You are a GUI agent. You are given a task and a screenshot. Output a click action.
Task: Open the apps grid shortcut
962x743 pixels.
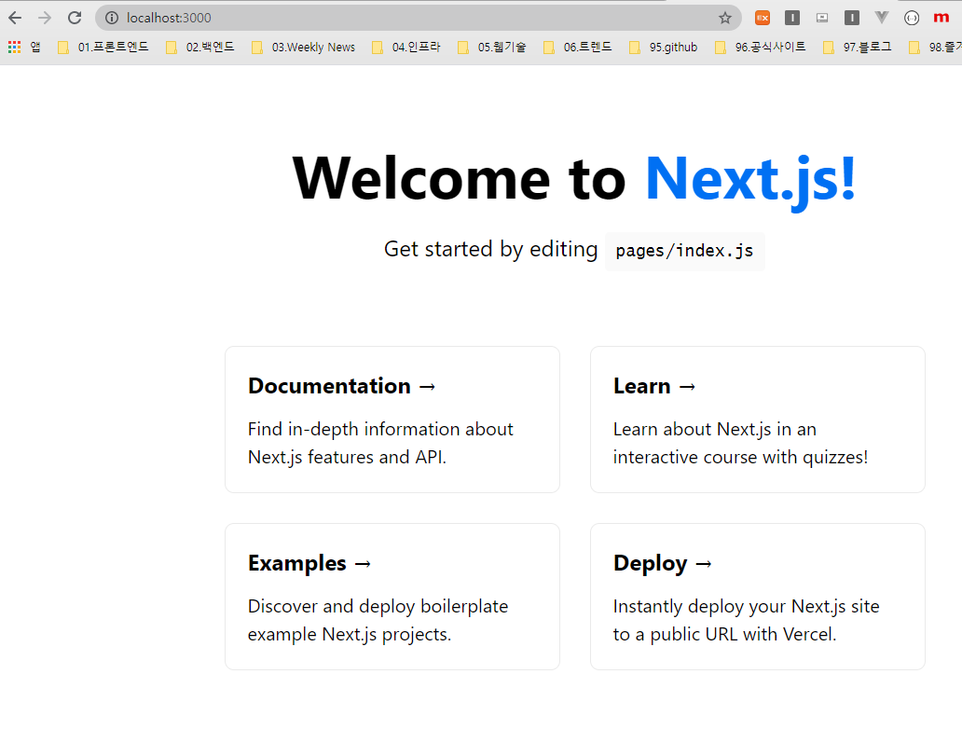coord(24,48)
